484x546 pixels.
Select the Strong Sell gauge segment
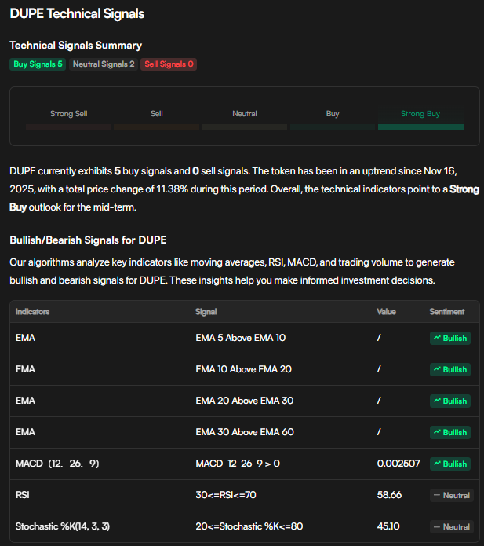(68, 119)
